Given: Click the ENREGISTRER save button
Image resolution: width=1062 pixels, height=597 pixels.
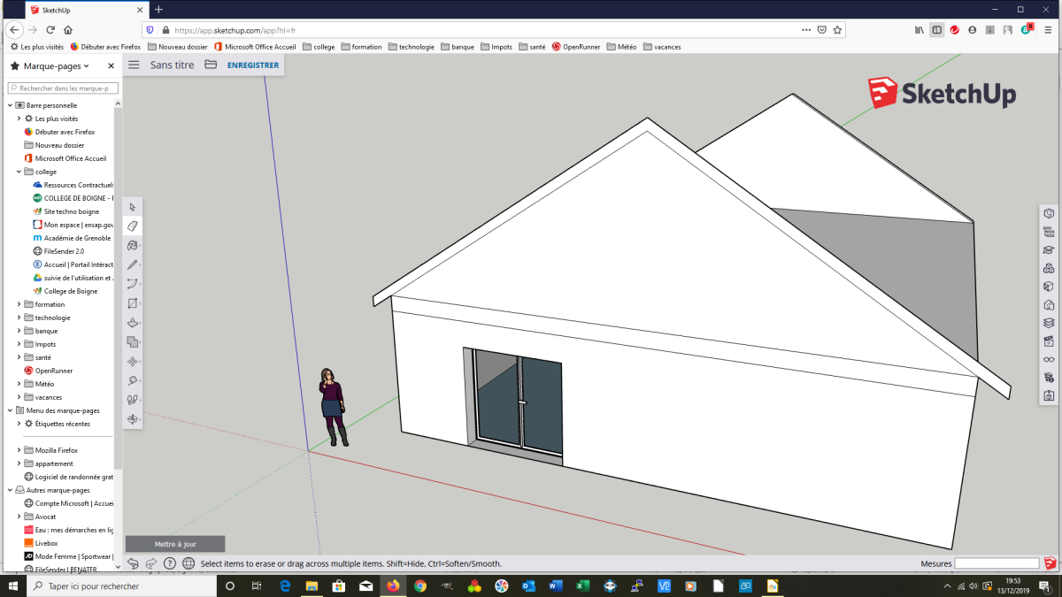Looking at the screenshot, I should click(252, 65).
